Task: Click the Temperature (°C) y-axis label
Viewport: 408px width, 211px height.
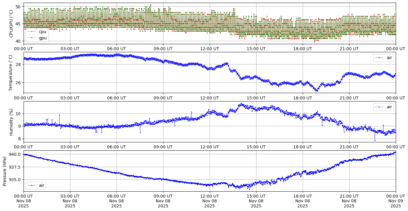Action: (11, 73)
